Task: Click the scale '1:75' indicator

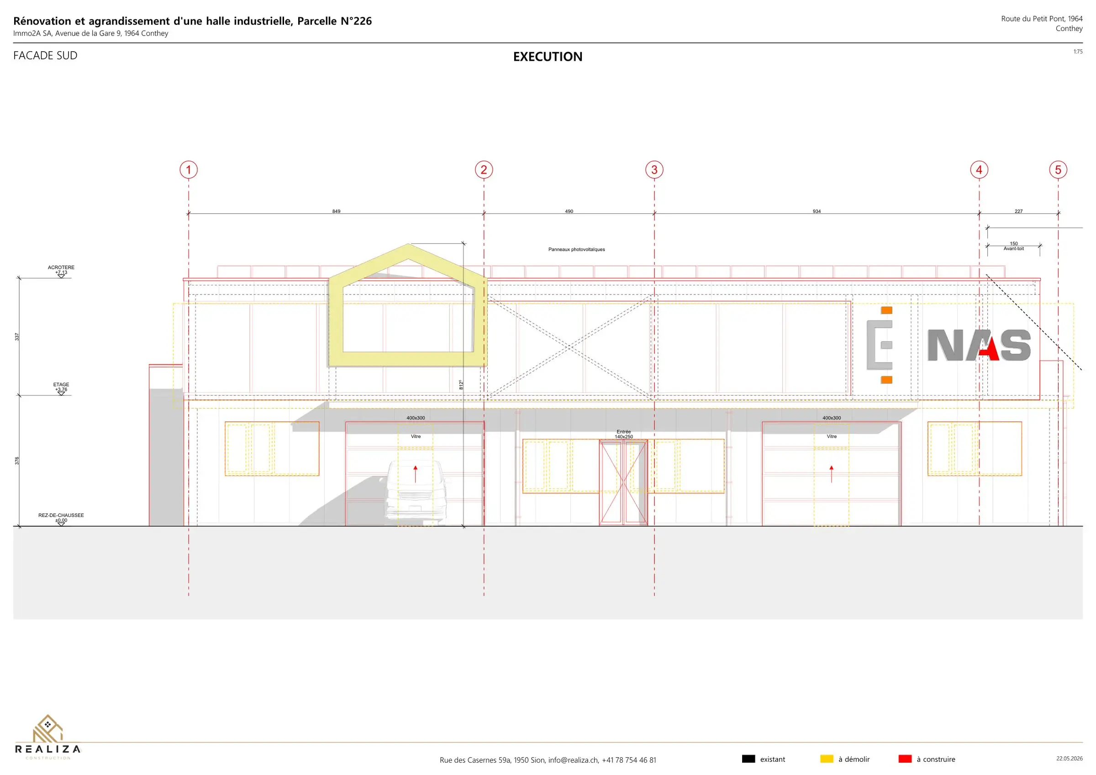Action: point(1078,52)
